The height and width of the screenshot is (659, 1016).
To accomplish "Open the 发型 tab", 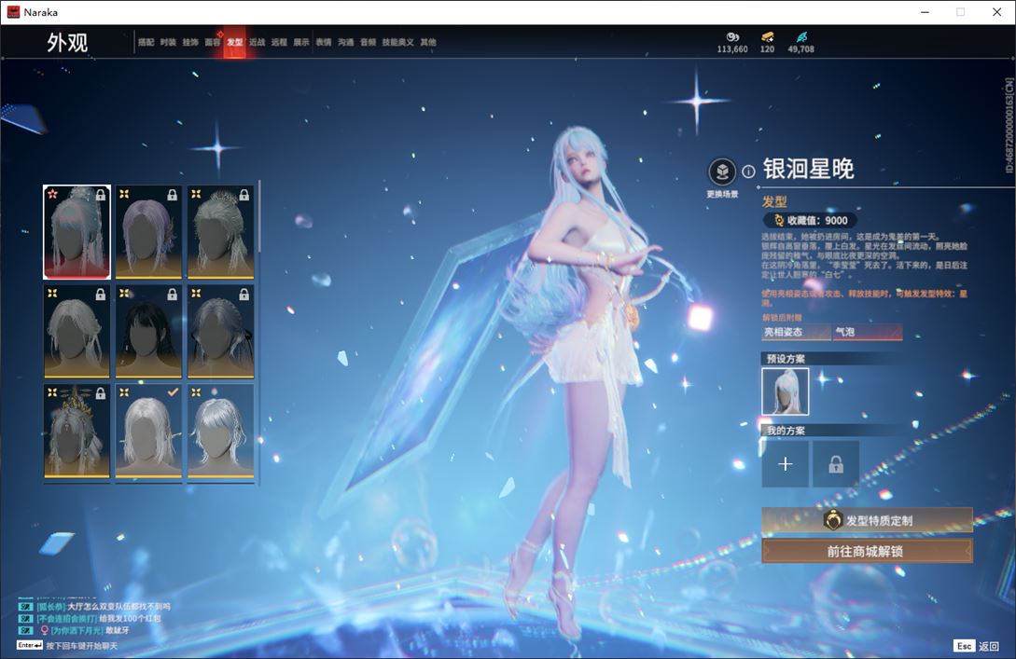I will (234, 42).
